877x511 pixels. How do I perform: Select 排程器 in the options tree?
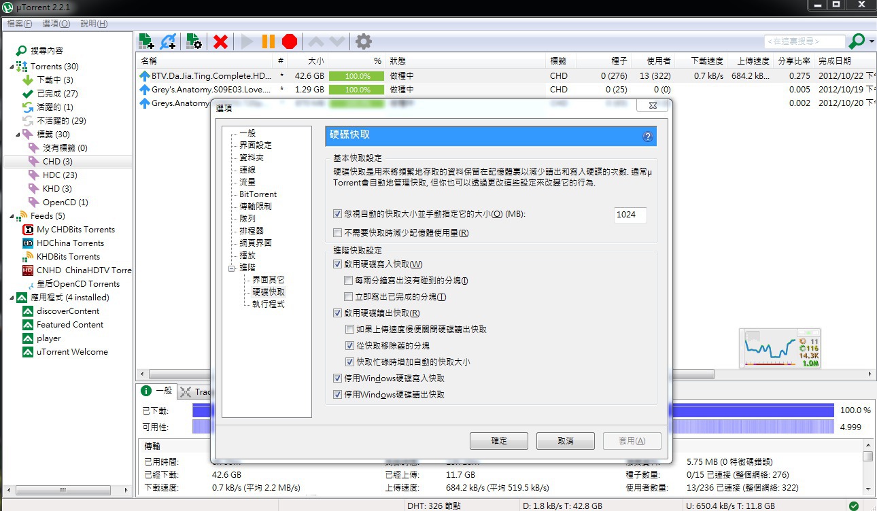[x=252, y=231]
